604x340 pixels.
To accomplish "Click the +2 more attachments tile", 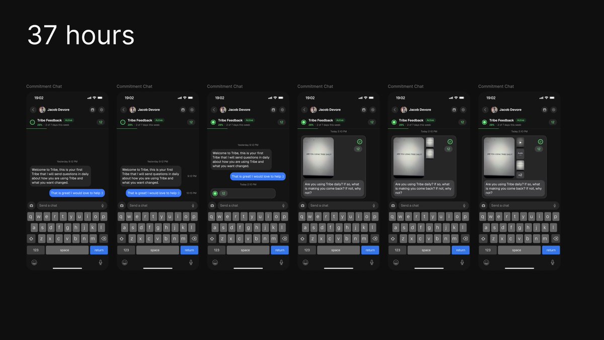I will (520, 175).
